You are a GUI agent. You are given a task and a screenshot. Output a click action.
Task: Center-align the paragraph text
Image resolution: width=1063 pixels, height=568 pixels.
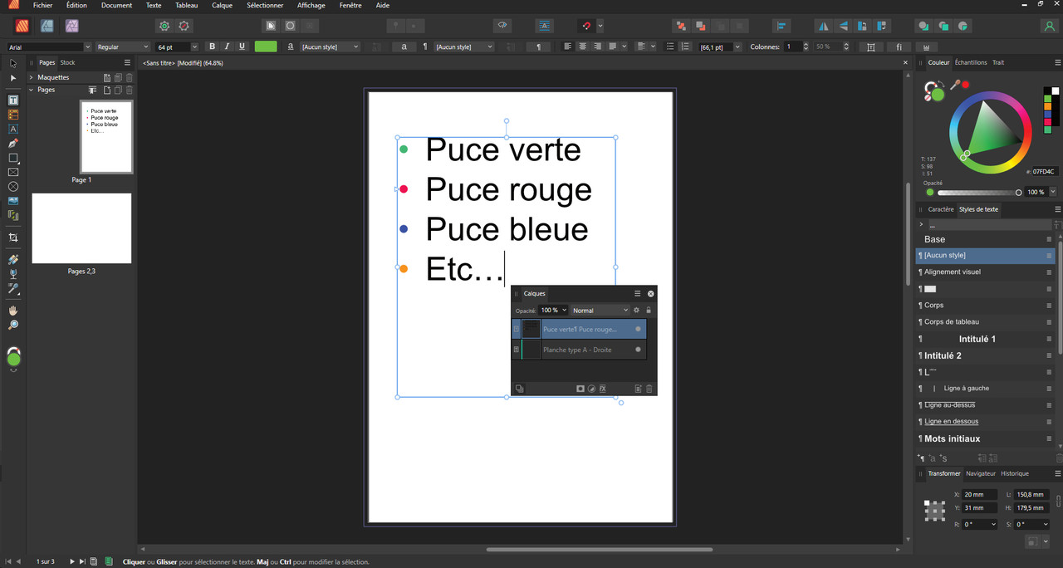[x=583, y=47]
